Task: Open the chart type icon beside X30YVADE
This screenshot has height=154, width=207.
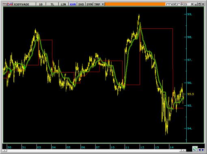Action: tap(10, 4)
